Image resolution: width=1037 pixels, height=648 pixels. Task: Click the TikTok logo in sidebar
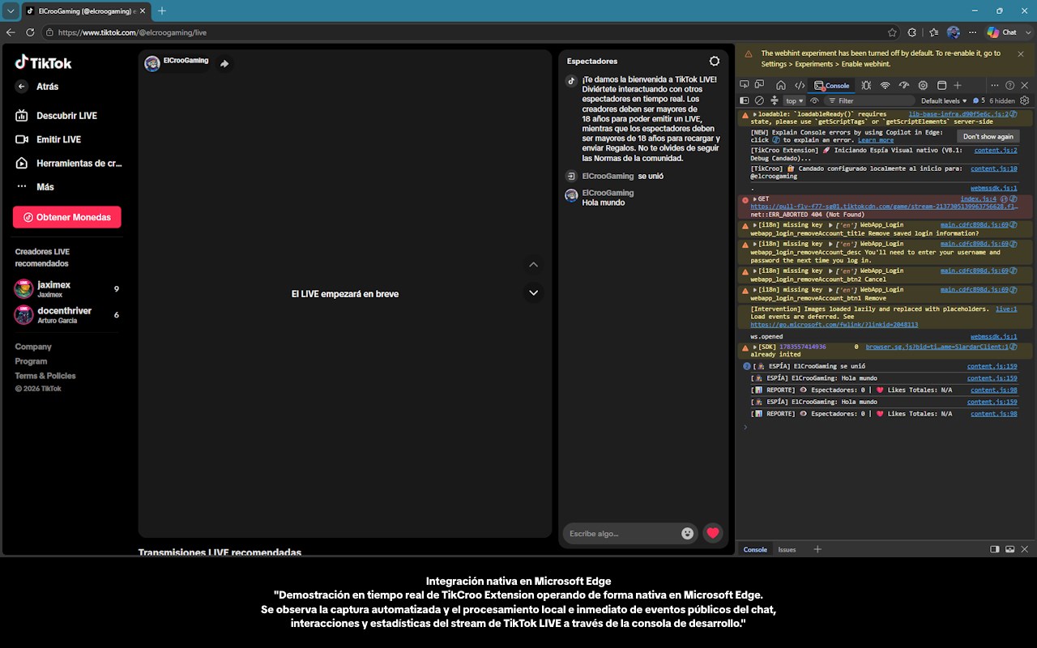pos(44,62)
